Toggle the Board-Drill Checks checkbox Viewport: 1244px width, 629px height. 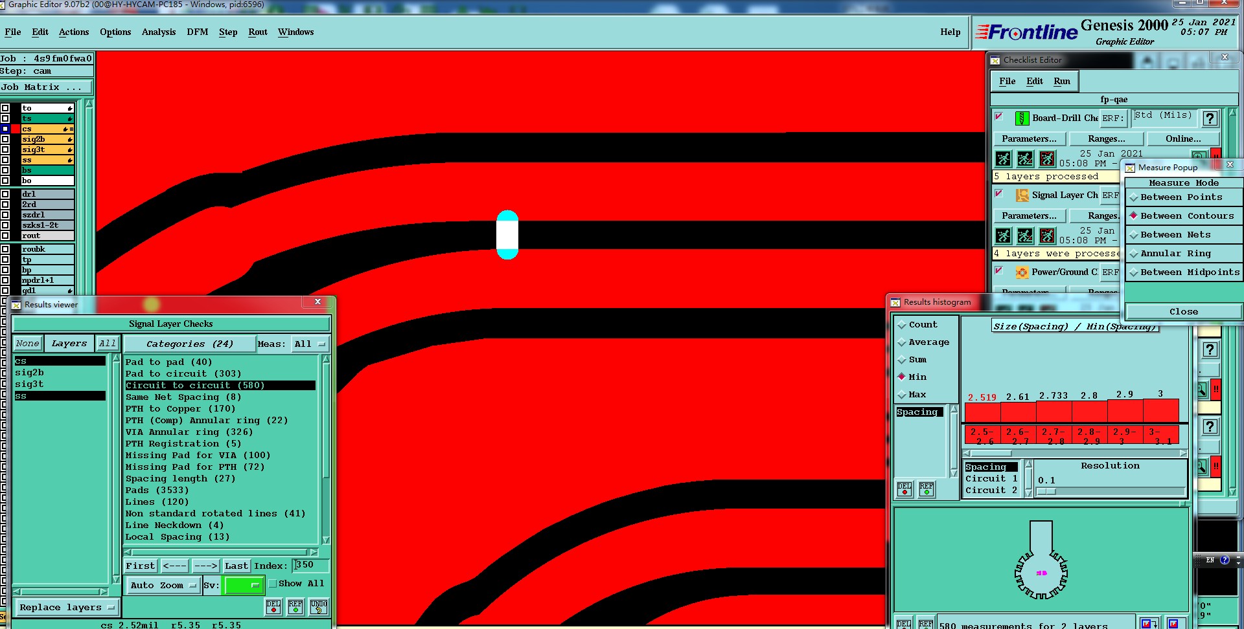point(999,116)
